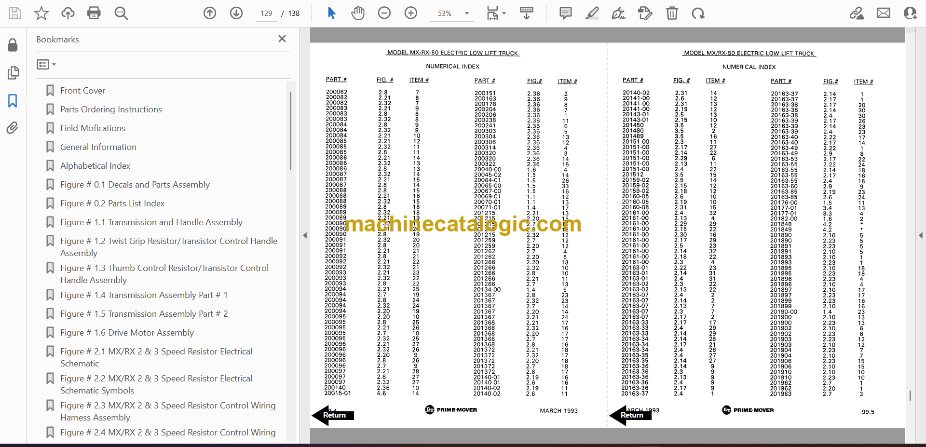The width and height of the screenshot is (926, 447).
Task: Open the attachments paperclip panel
Action: 13,128
